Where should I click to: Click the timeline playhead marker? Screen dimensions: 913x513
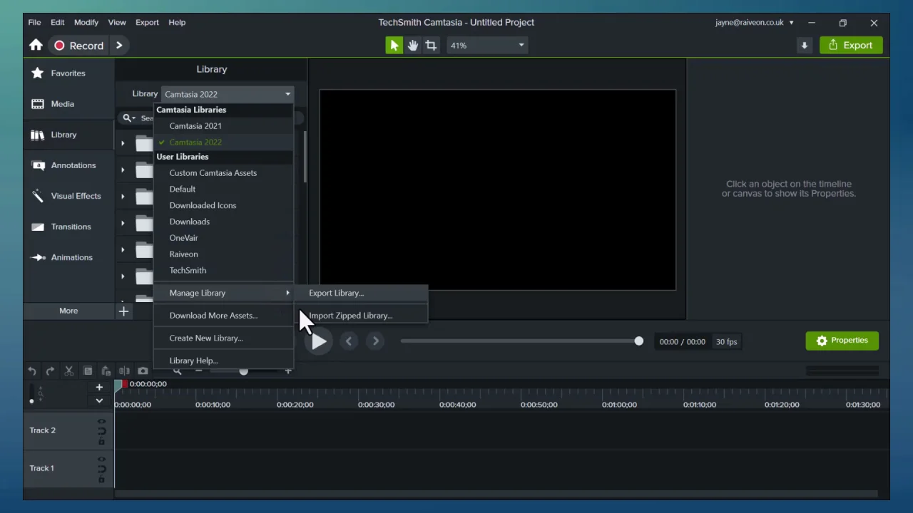pyautogui.click(x=120, y=385)
